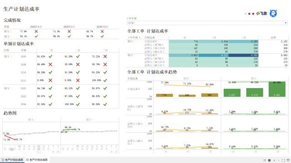Click the green check beside 94.74% for 5101
Image resolution: width=291 pixels, height=163 pixels.
[50, 88]
